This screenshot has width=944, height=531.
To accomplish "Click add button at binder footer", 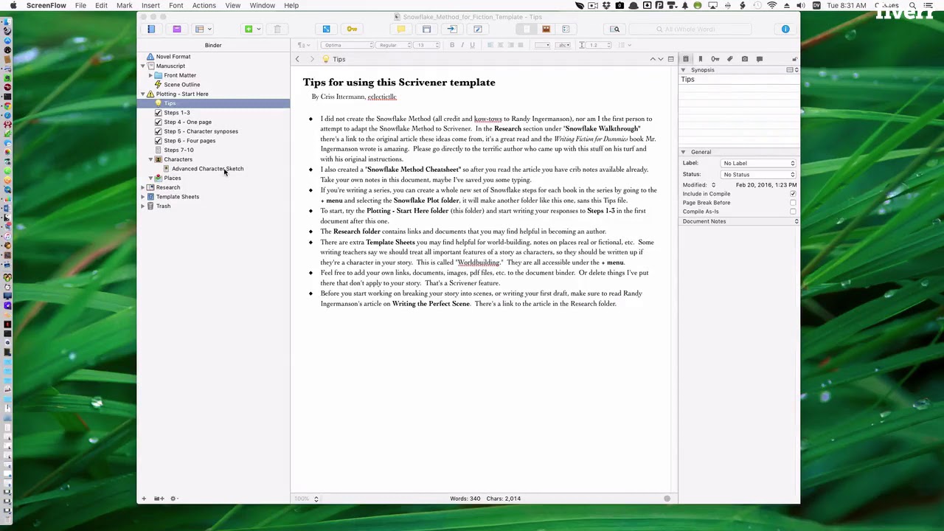I will click(x=144, y=499).
